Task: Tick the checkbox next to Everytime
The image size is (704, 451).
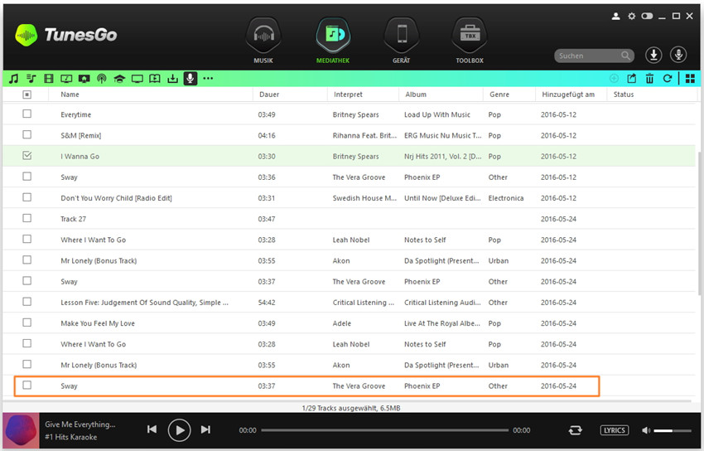Action: tap(27, 114)
